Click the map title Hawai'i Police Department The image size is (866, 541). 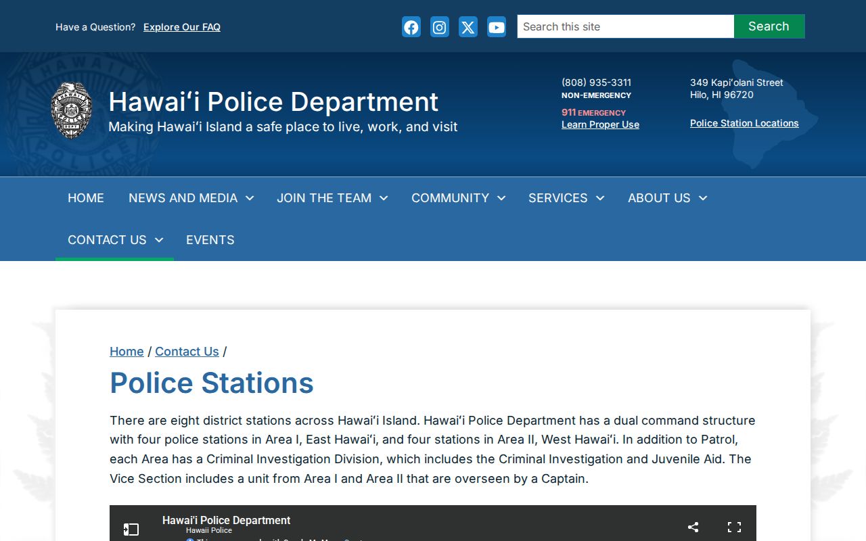[x=226, y=520]
